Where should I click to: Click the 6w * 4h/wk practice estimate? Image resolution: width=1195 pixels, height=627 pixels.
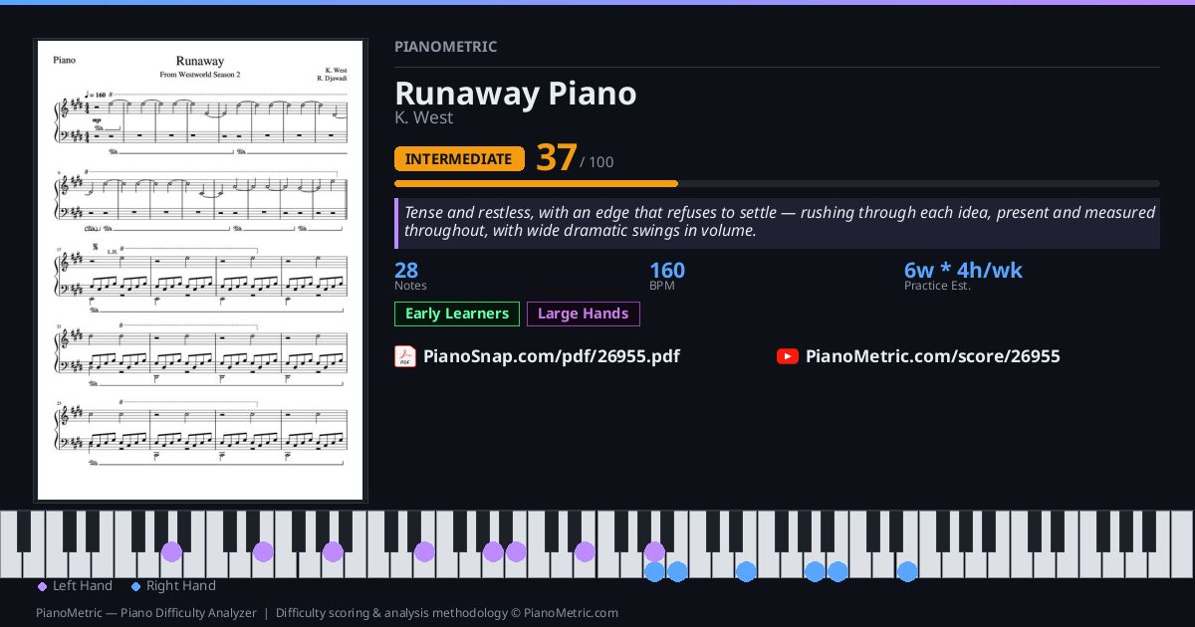[x=963, y=271]
